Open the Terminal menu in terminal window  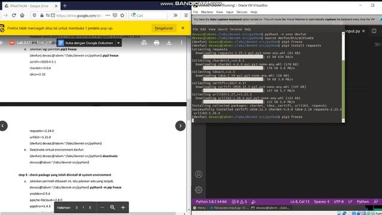point(236,29)
